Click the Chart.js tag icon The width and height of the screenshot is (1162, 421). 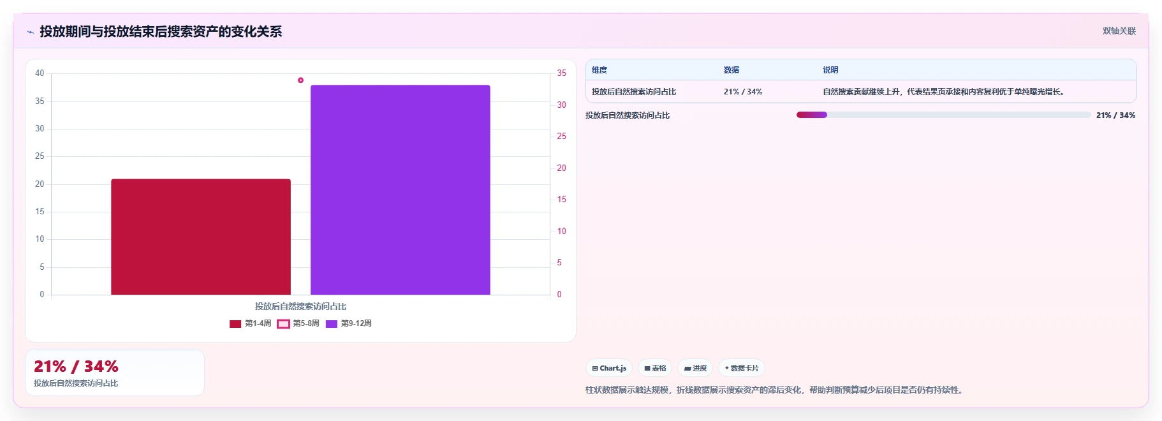pyautogui.click(x=595, y=369)
